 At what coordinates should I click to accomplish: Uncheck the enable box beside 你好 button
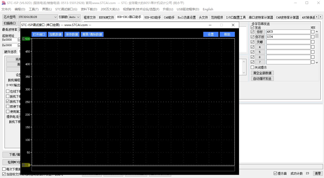(x=252, y=32)
